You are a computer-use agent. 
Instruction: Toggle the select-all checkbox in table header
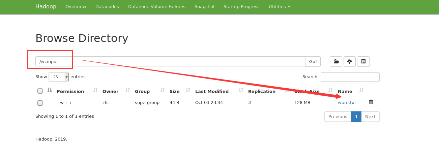tap(40, 91)
